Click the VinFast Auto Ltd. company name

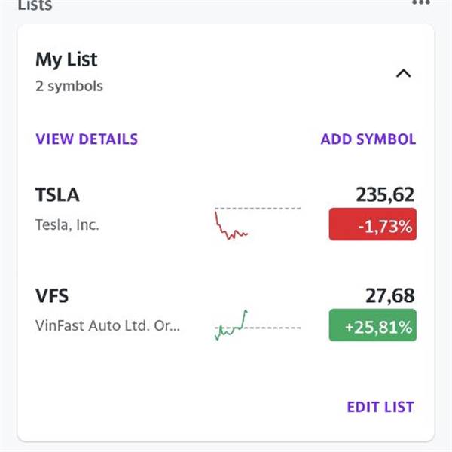(108, 326)
